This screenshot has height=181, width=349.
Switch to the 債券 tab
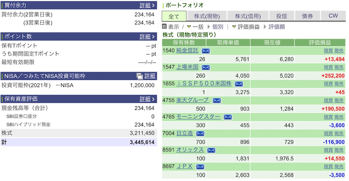pos(307,16)
